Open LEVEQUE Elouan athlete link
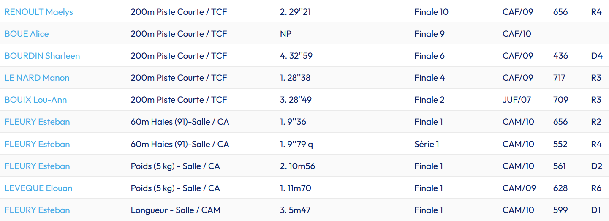The height and width of the screenshot is (221, 609). point(38,188)
